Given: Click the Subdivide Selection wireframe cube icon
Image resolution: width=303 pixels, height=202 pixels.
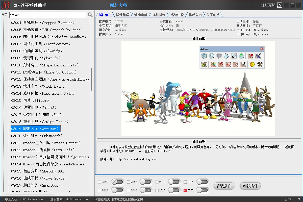Looking at the screenshot, I should point(211,56).
